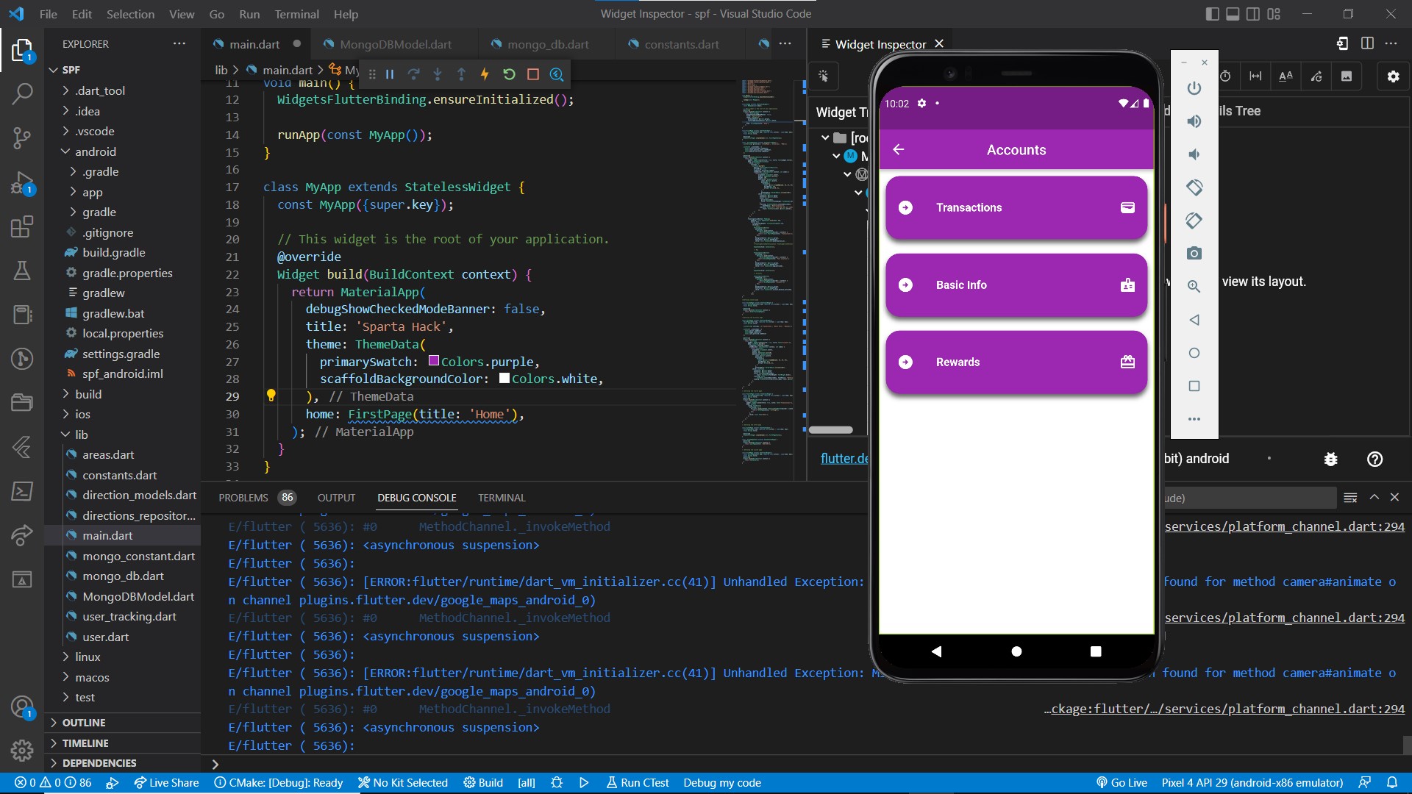Open the Extensions view
The height and width of the screenshot is (794, 1412).
click(x=22, y=226)
